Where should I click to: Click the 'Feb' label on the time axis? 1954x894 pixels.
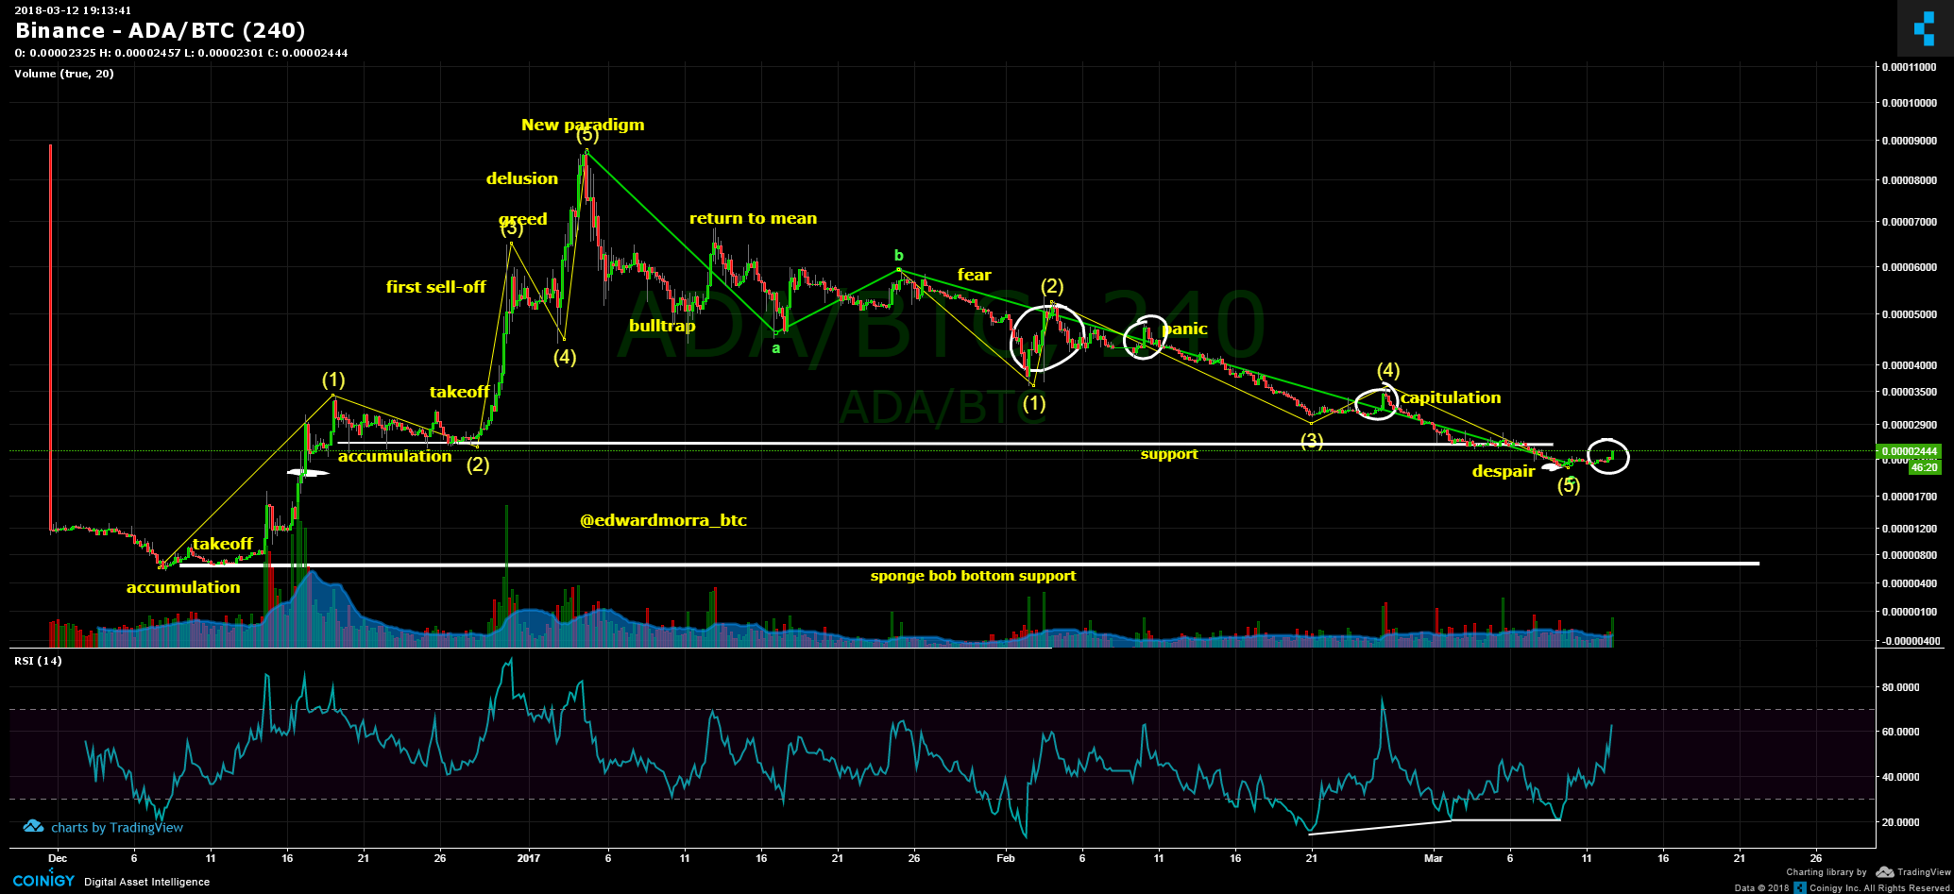1006,858
